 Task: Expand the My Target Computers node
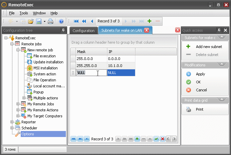(18, 116)
